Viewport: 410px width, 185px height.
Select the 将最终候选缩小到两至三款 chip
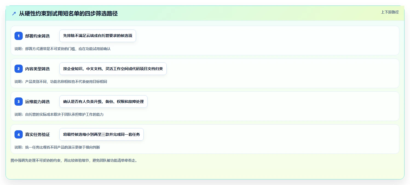[102, 134]
